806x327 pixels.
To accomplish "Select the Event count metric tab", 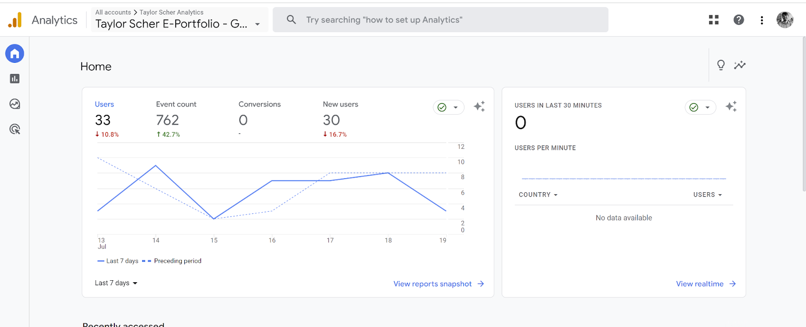I will coord(177,119).
